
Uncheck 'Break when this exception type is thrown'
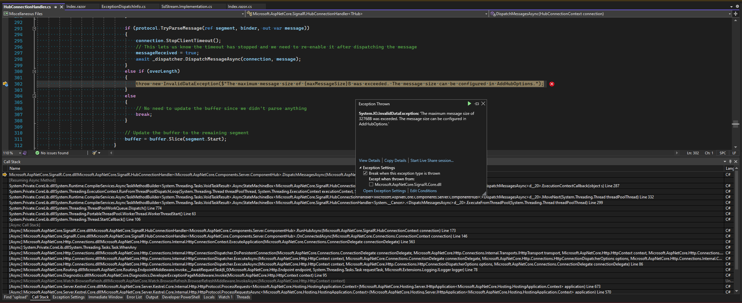[x=365, y=173]
